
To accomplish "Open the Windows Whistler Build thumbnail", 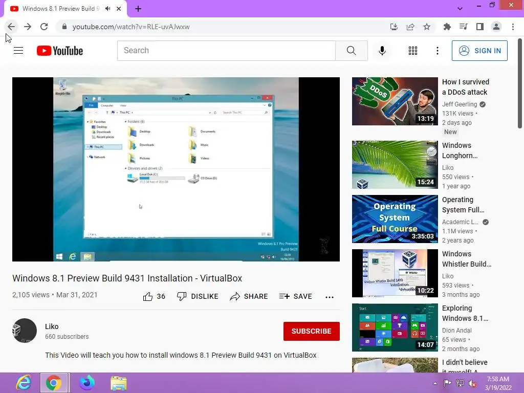I will 395,273.
